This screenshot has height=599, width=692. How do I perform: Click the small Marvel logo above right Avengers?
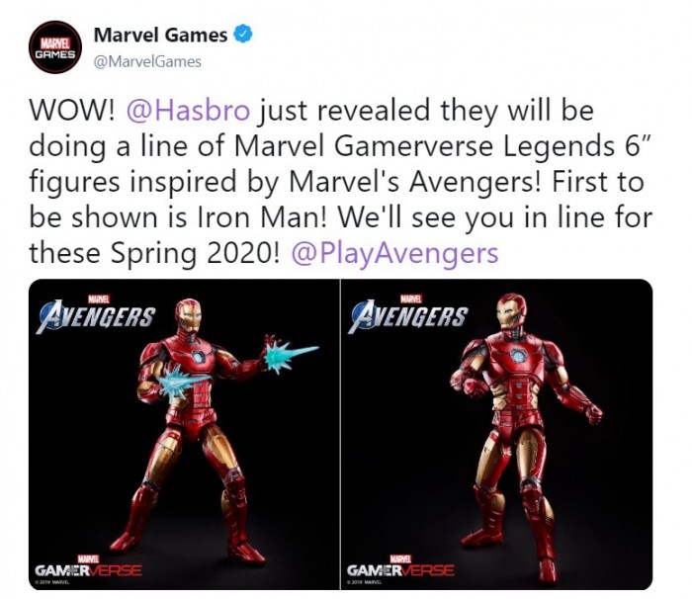tap(411, 299)
